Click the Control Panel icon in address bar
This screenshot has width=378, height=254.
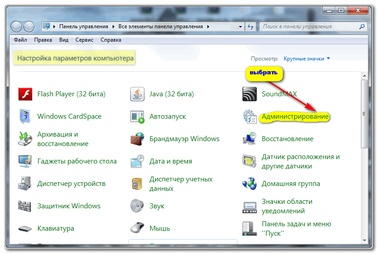46,26
